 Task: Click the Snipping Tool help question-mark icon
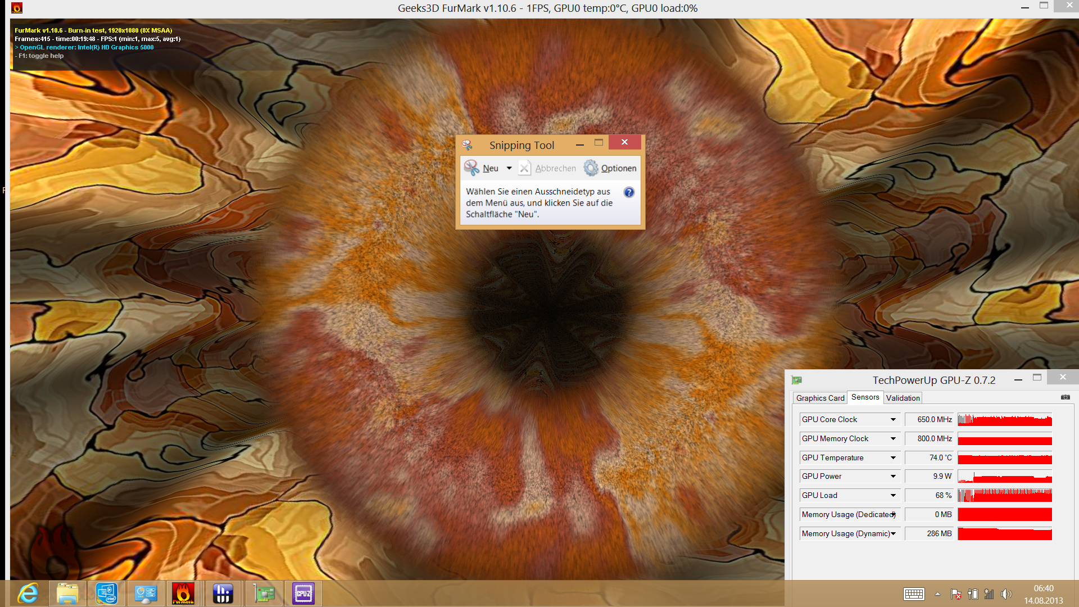click(x=629, y=192)
